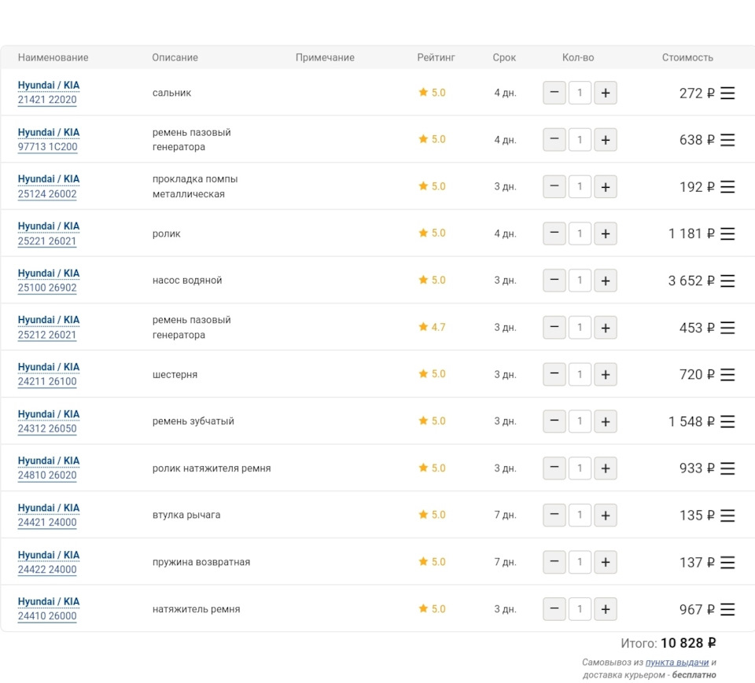Open the menu icon for сальник row

click(x=727, y=93)
